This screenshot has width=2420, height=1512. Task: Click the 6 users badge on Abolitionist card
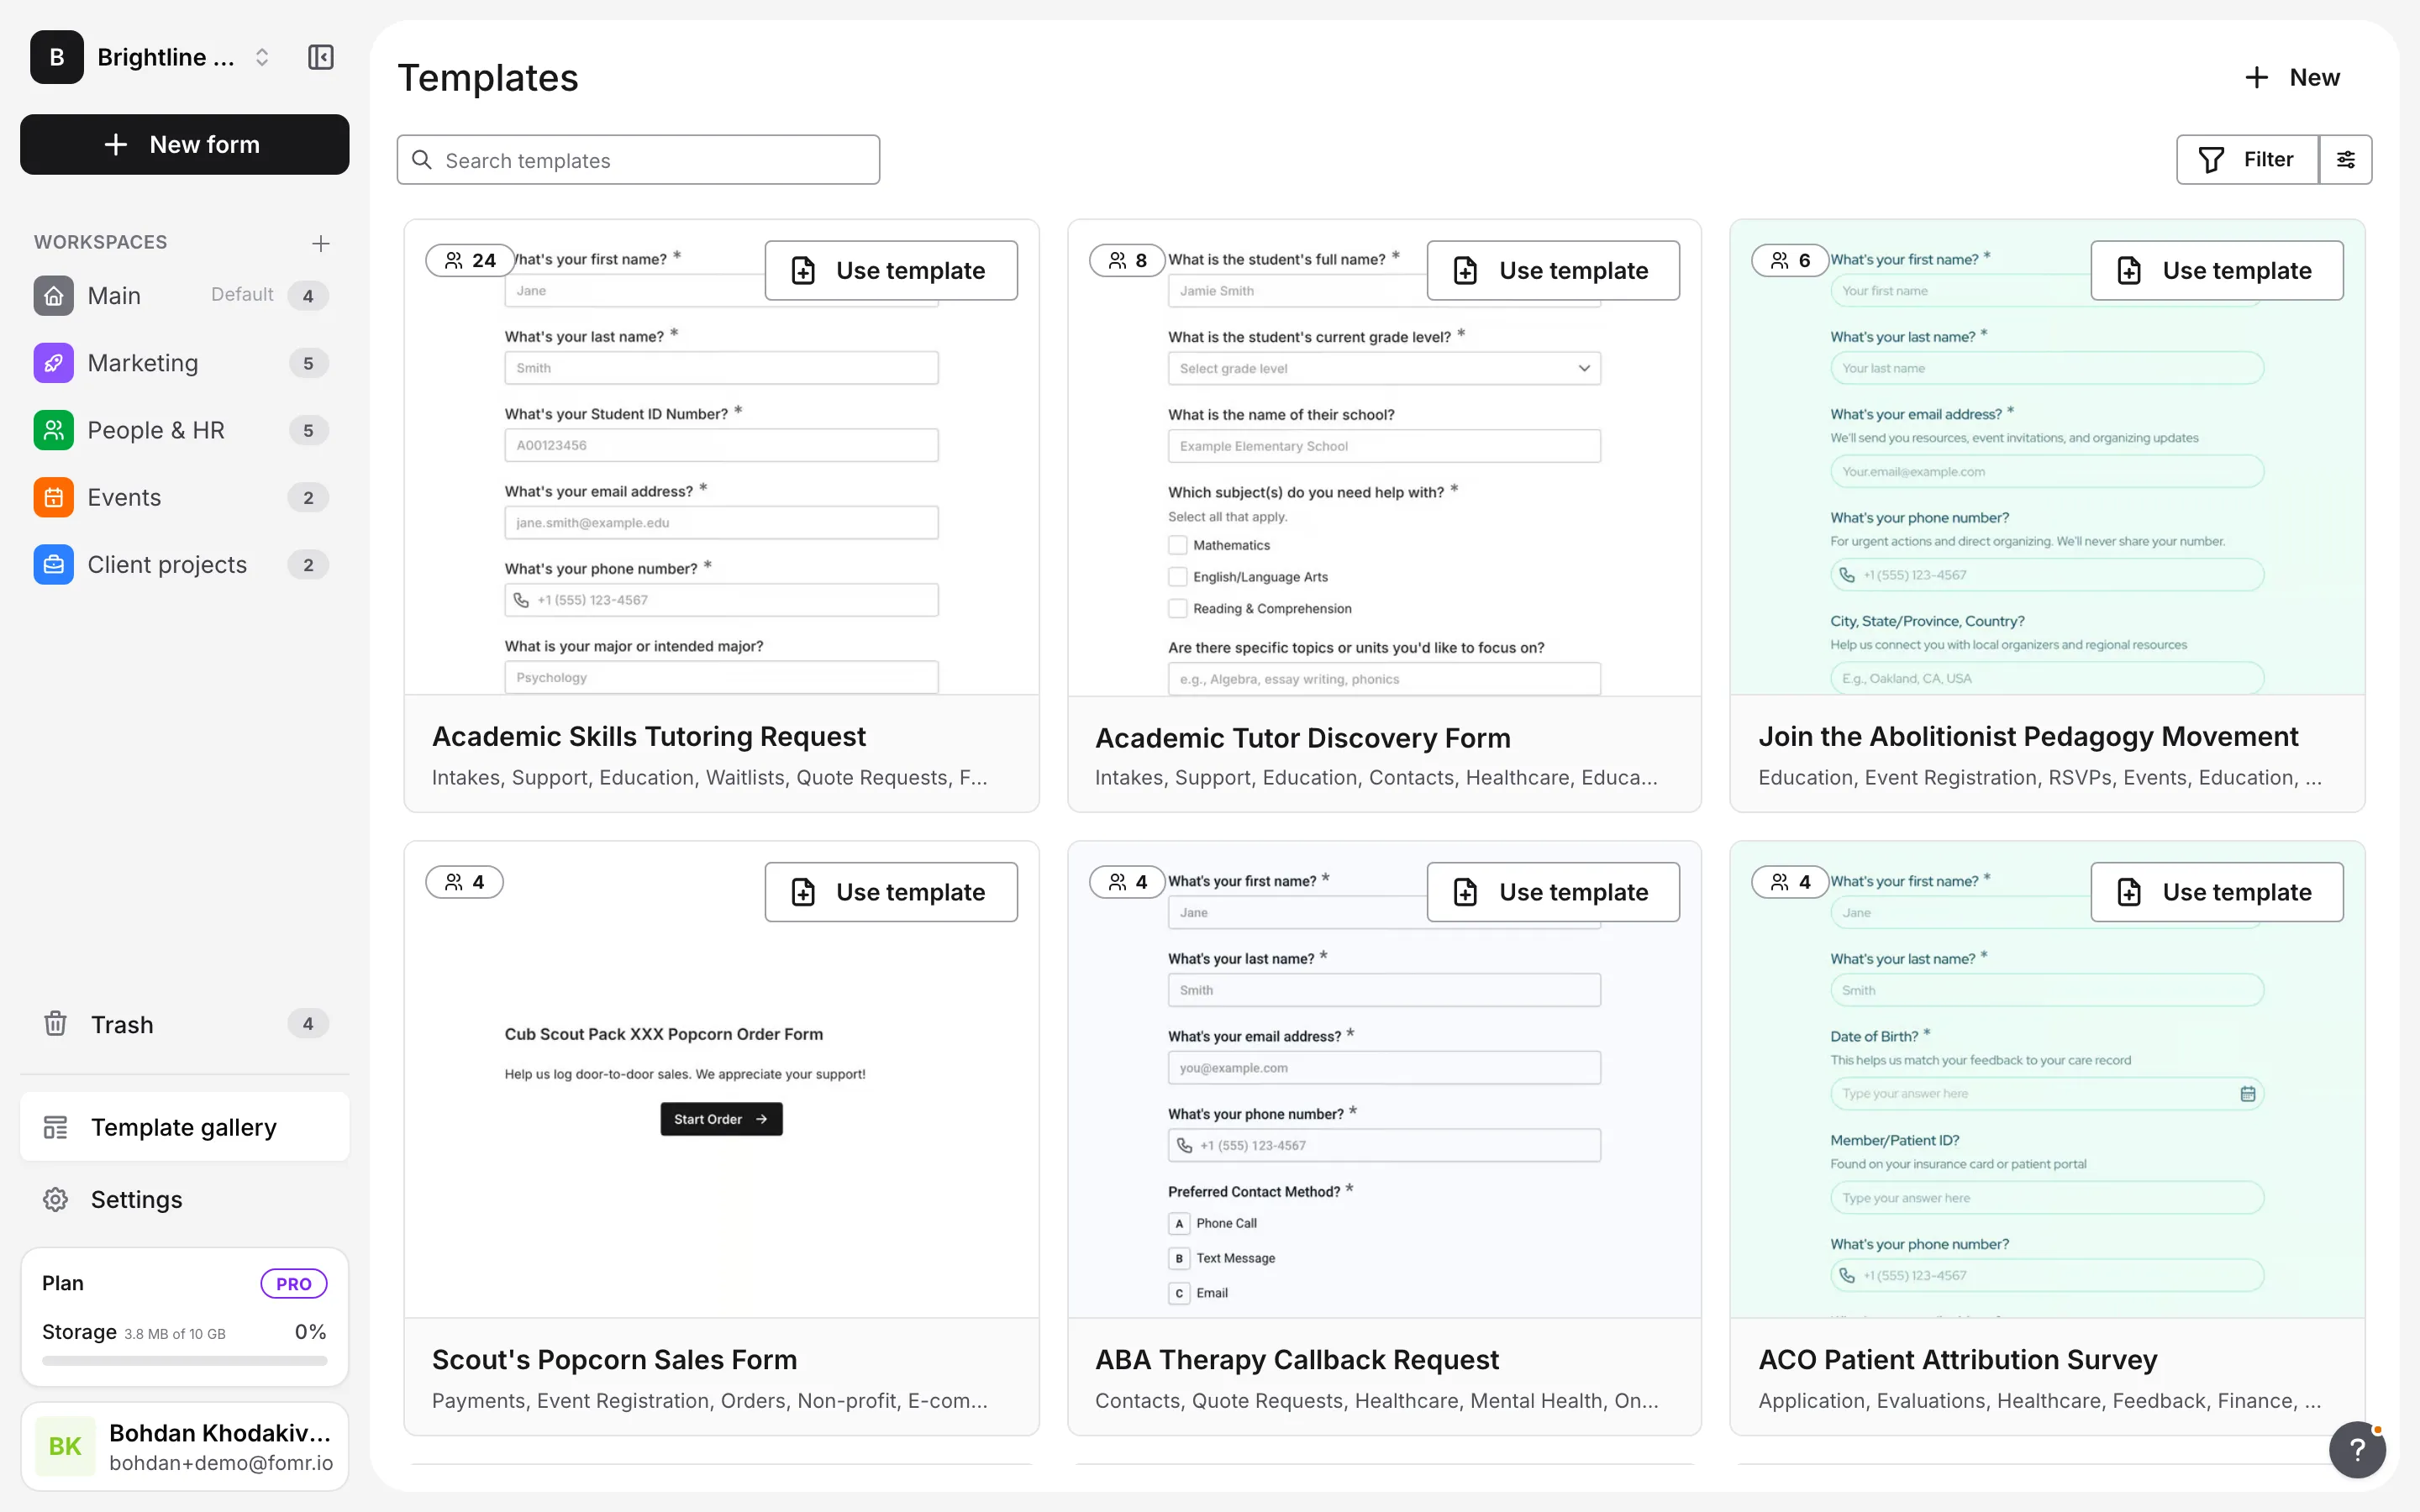(x=1790, y=260)
